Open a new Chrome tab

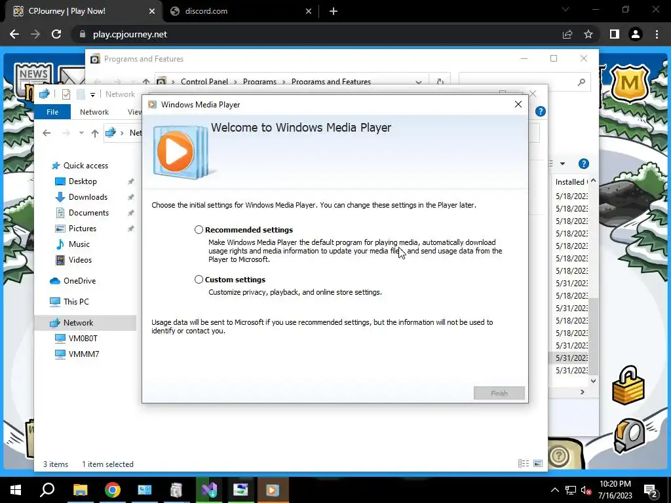click(334, 12)
